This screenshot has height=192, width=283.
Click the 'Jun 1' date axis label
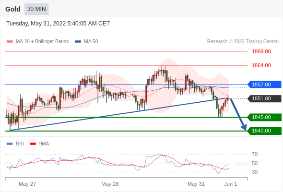point(231,184)
